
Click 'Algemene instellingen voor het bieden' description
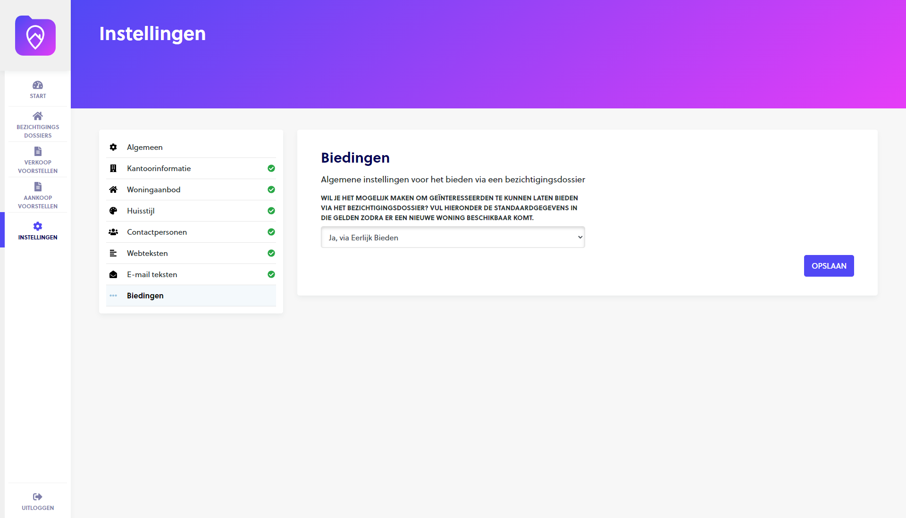click(x=453, y=180)
